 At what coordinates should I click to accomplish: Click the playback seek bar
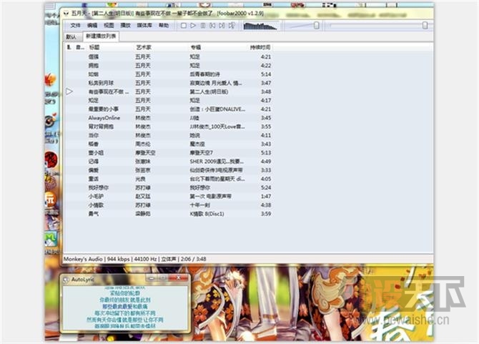point(377,26)
